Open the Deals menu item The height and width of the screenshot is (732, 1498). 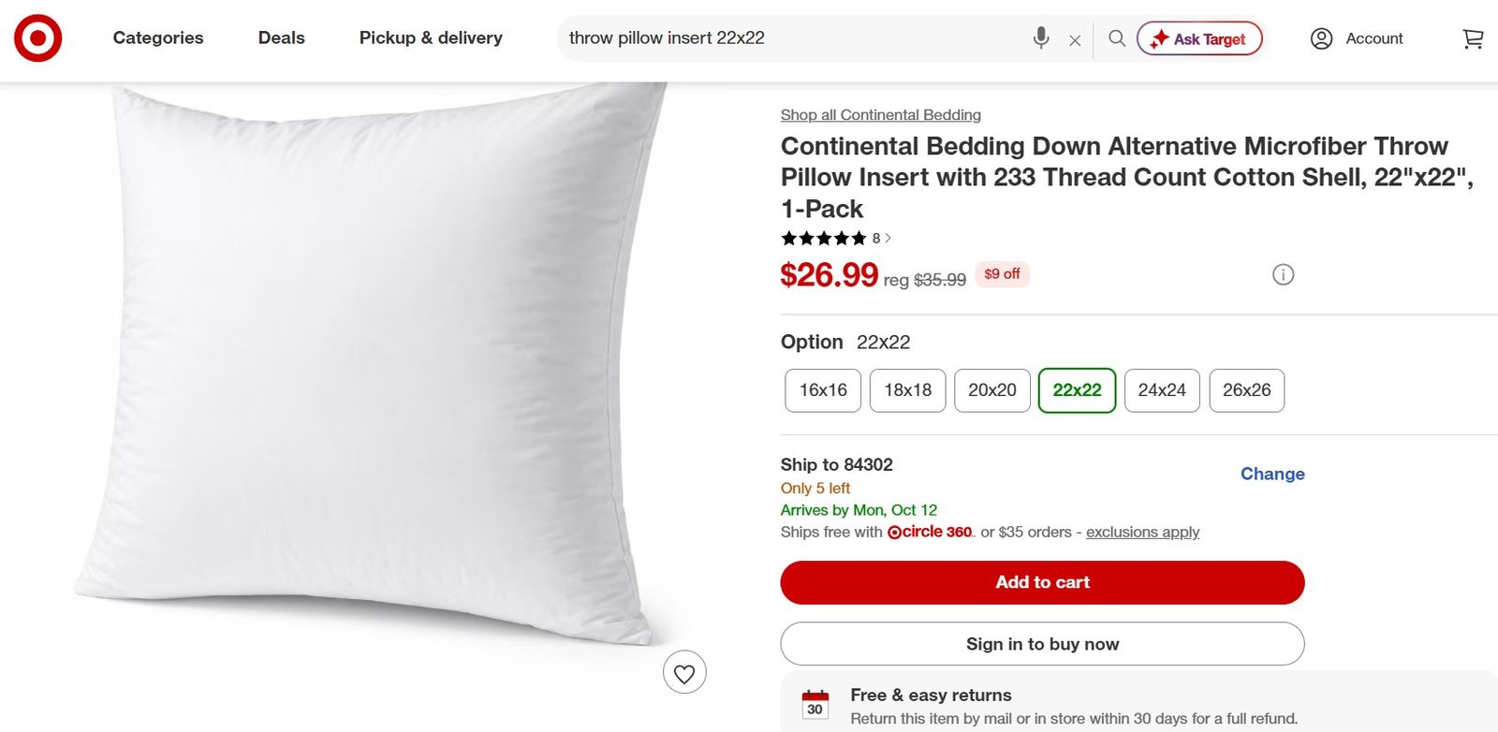(282, 37)
